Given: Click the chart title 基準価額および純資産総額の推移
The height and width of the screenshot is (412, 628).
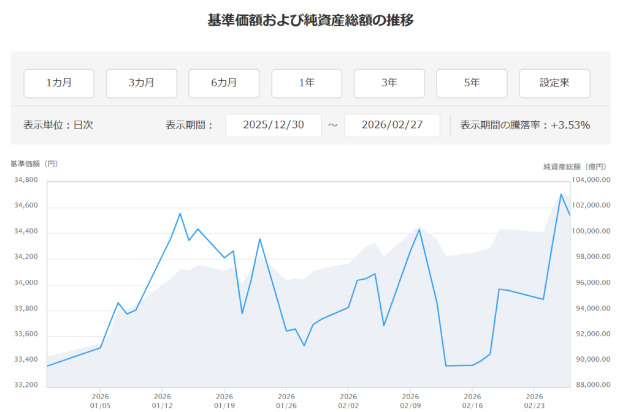Looking at the screenshot, I should 310,20.
